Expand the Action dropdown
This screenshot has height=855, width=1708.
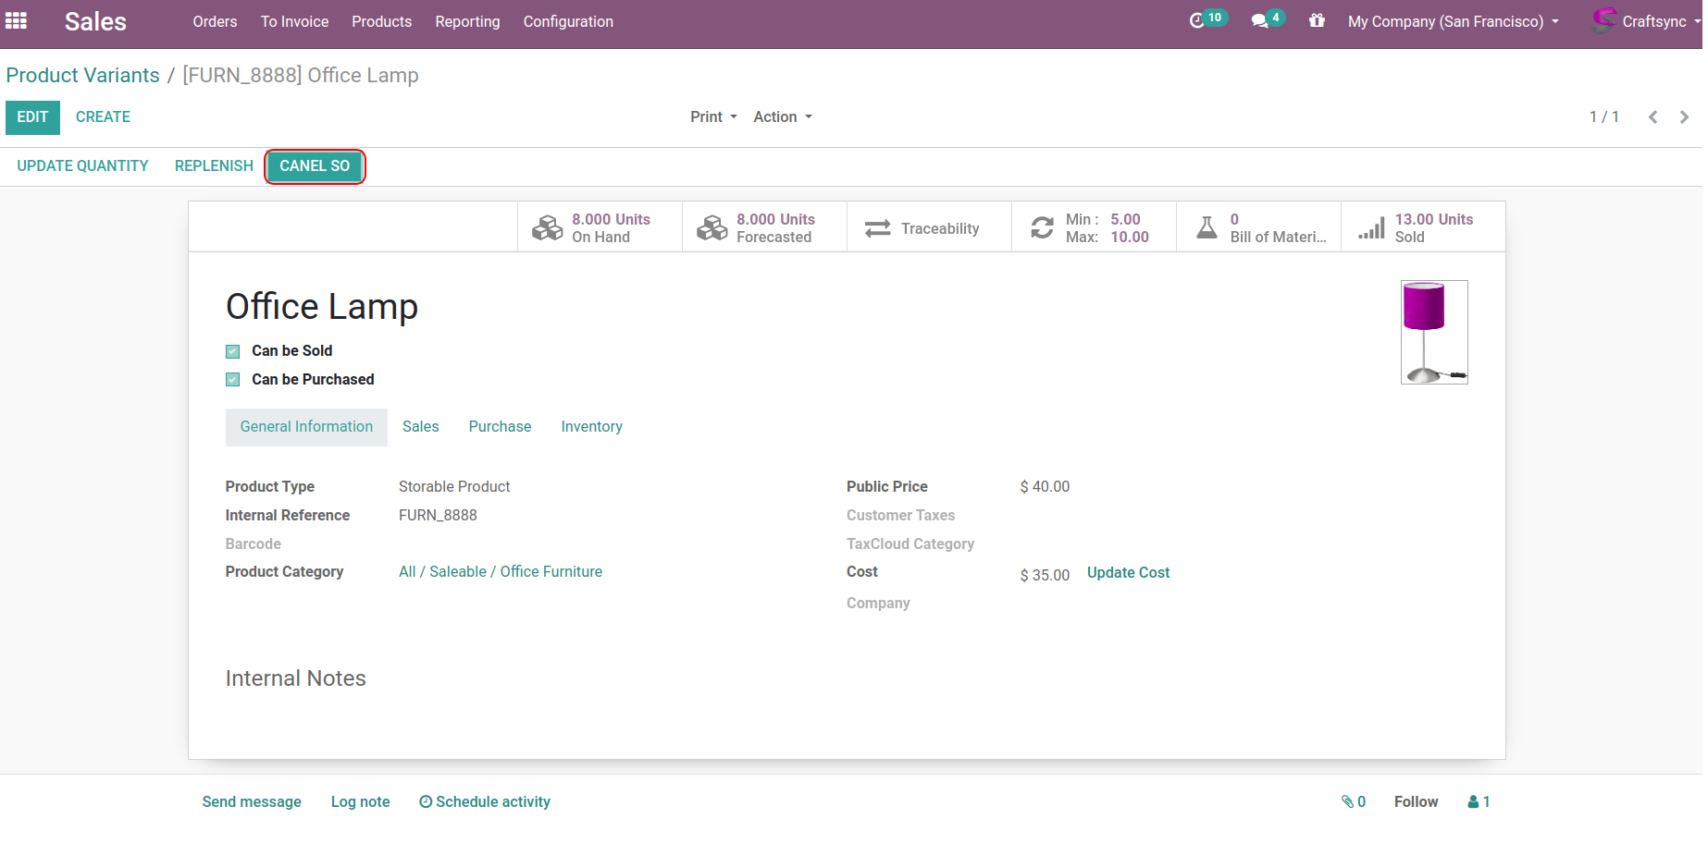point(782,117)
